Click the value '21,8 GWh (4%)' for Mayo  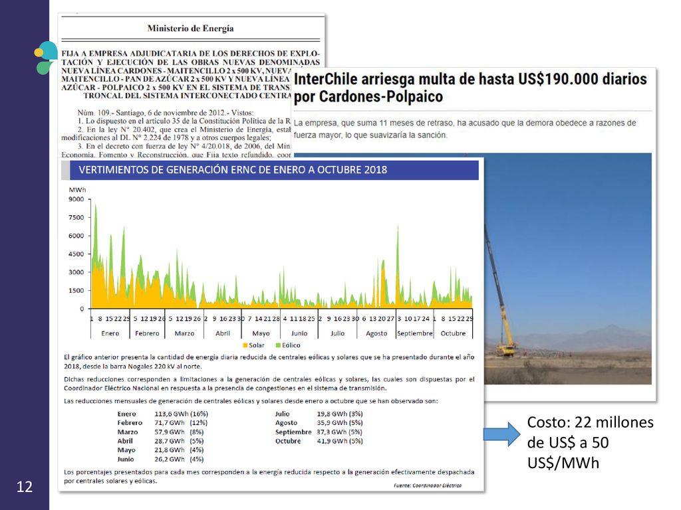pos(179,450)
